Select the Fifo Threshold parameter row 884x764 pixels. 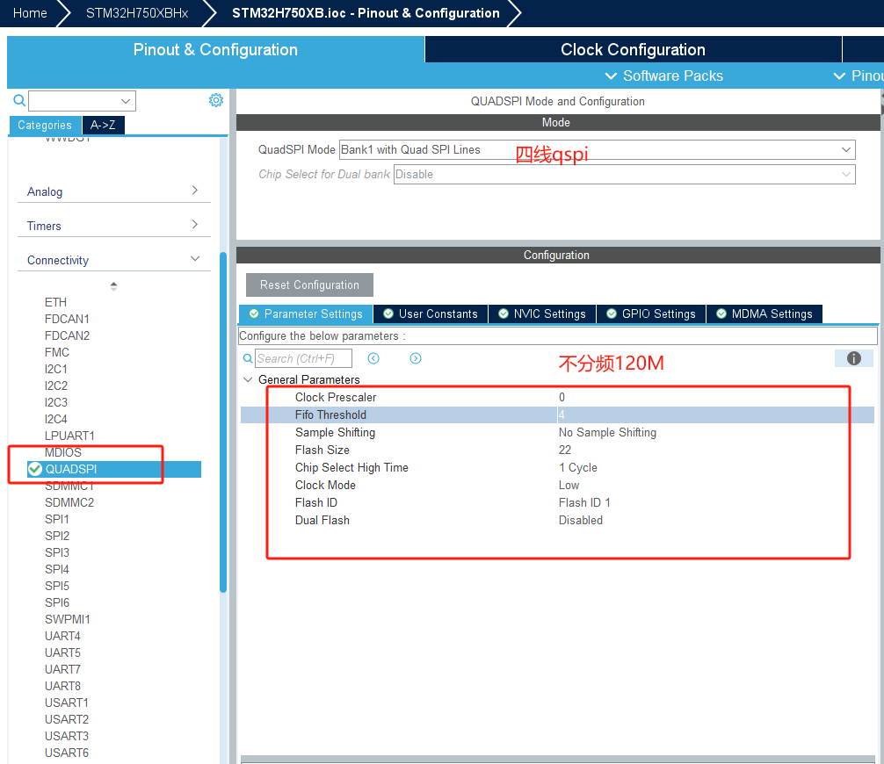(557, 414)
